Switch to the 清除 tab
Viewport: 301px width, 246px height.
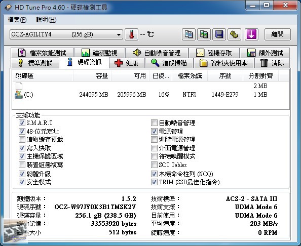tap(272, 63)
